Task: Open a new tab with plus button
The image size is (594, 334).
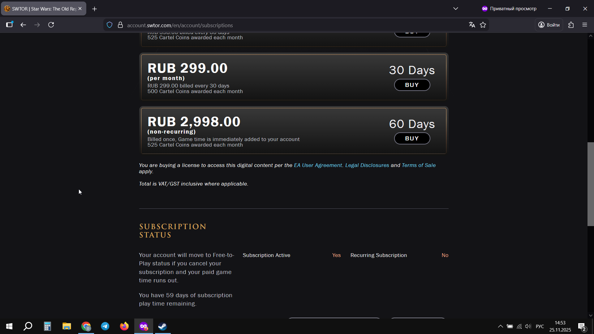Action: coord(95,9)
